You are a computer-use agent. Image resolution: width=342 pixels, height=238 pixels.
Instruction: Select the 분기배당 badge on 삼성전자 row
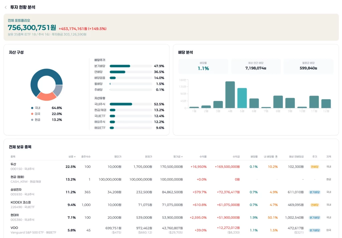(x=315, y=192)
